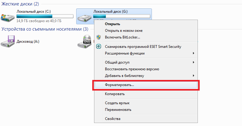The height and width of the screenshot is (126, 242).
Task: Choose Восстановить прежнюю версию
Action: tap(132, 69)
